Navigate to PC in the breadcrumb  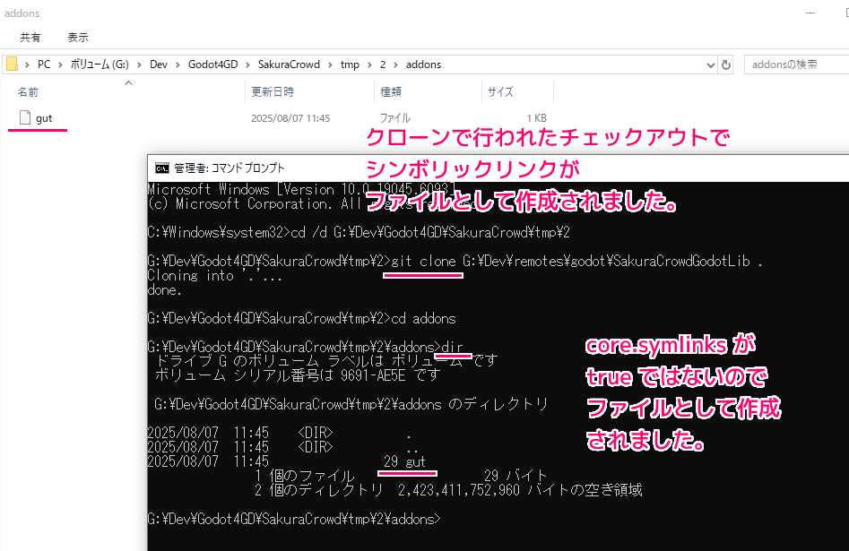(45, 65)
